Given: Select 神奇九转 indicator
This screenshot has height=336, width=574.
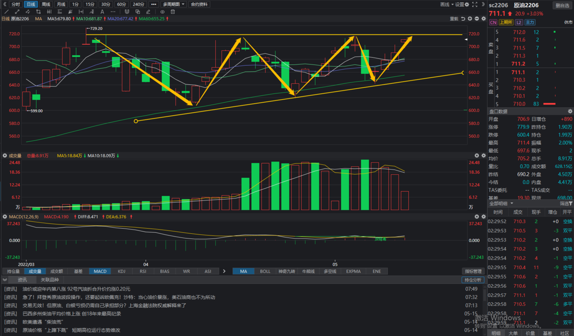Looking at the screenshot, I should pos(287,271).
